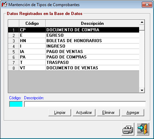Select the PAGO DE VENTAS row

click(73, 52)
